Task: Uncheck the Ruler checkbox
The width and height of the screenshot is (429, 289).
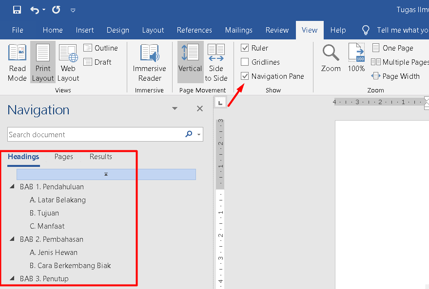Action: tap(245, 48)
